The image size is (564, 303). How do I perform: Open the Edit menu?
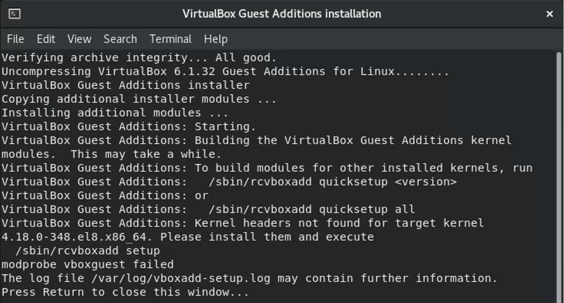pyautogui.click(x=46, y=39)
